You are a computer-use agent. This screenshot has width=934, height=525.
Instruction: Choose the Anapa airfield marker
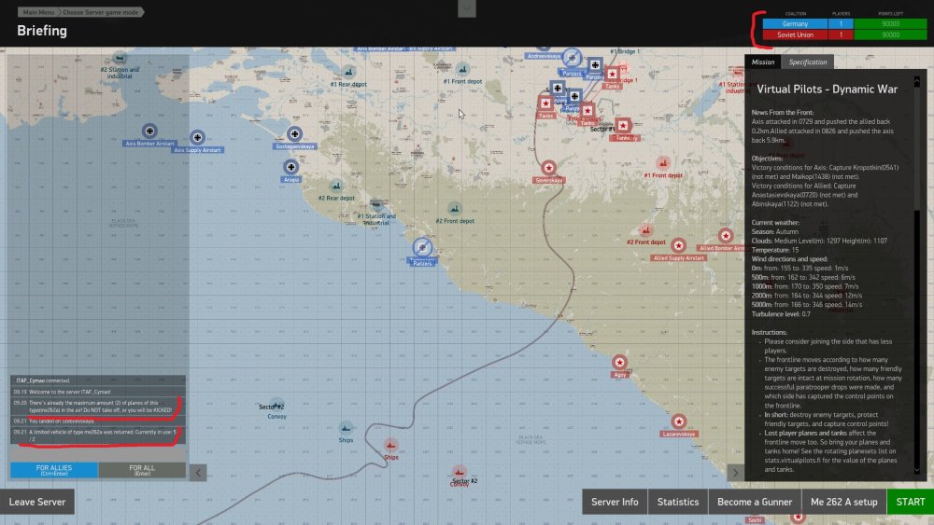(290, 167)
